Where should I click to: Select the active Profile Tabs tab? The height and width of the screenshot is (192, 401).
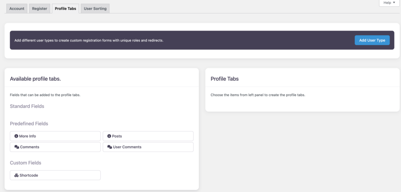pyautogui.click(x=65, y=9)
